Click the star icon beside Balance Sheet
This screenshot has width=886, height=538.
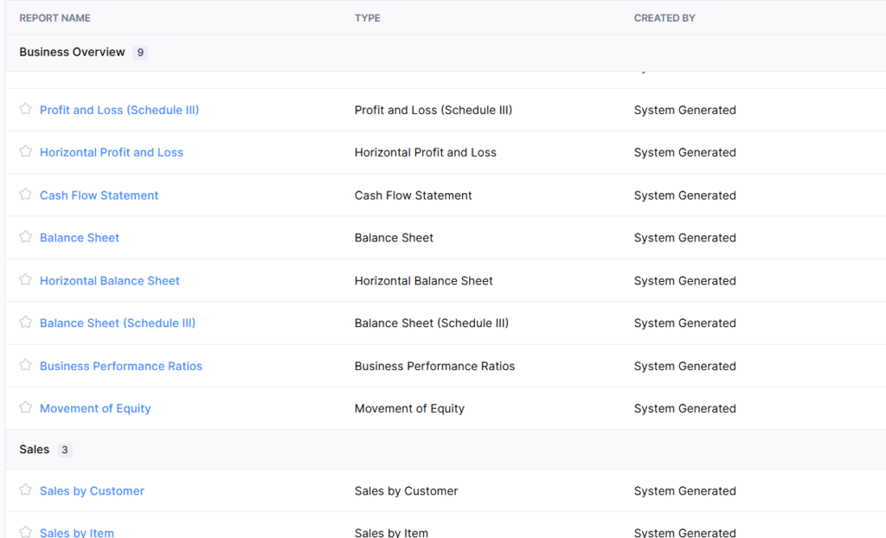coord(25,237)
